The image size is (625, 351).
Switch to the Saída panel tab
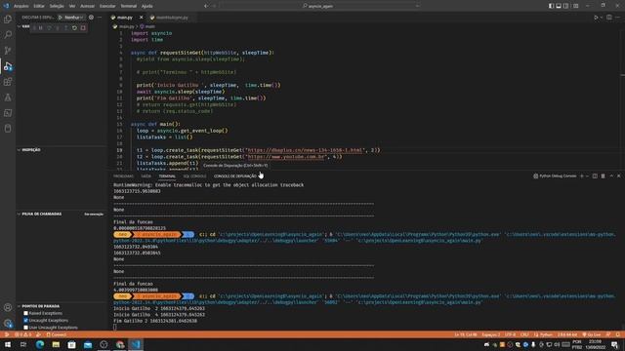pos(146,175)
